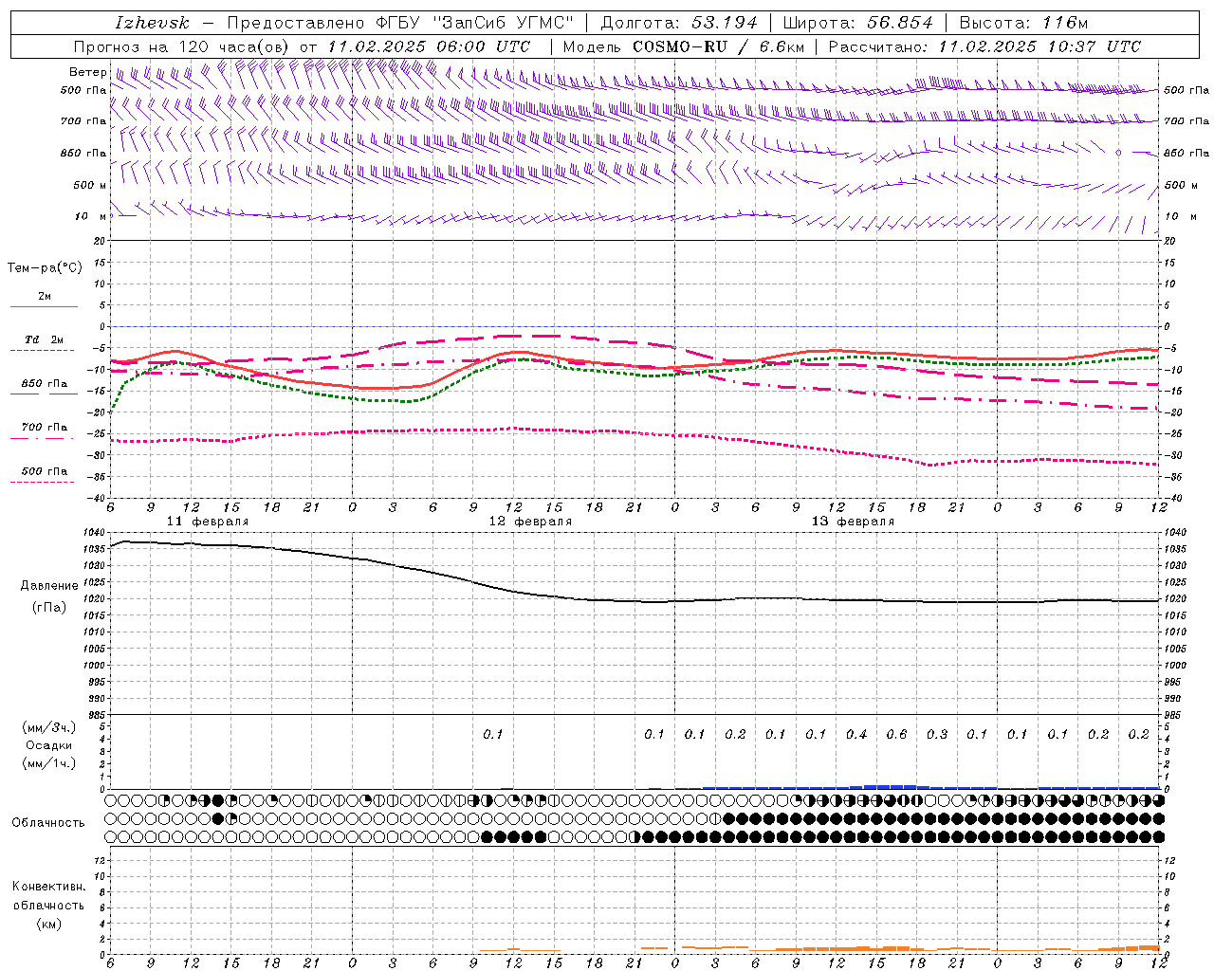Click the "Прогноз на 120 часа(ов)" text

183,46
